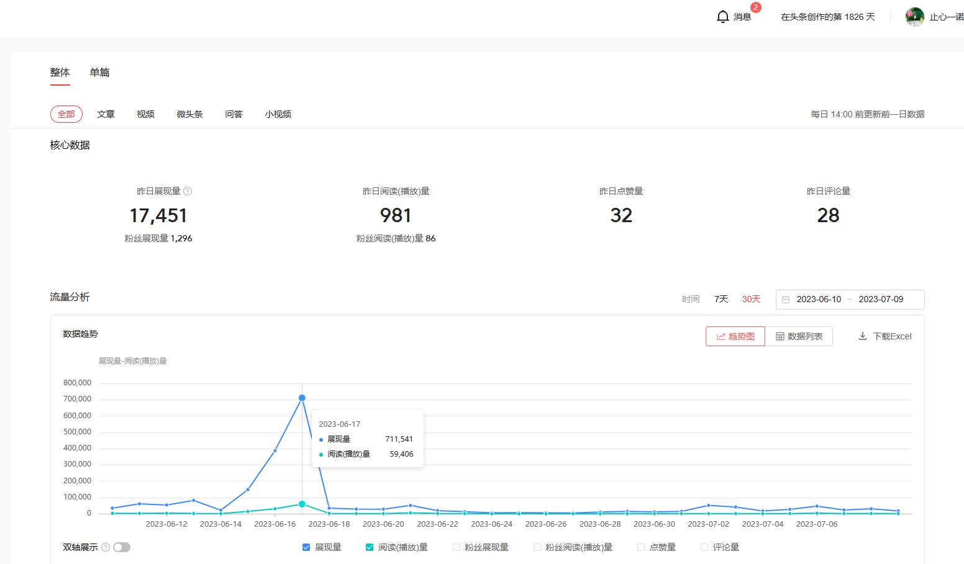Image resolution: width=964 pixels, height=564 pixels.
Task: Enable the 粉丝展现量 checkbox
Action: click(457, 547)
